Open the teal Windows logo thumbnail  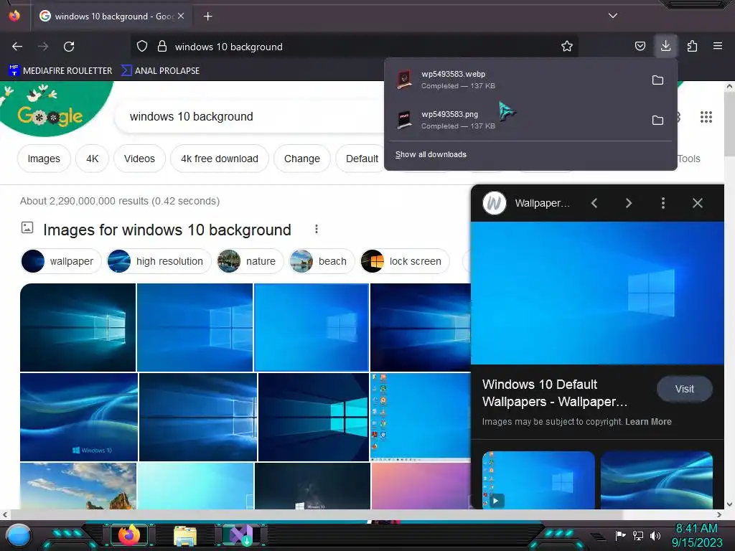(x=314, y=417)
